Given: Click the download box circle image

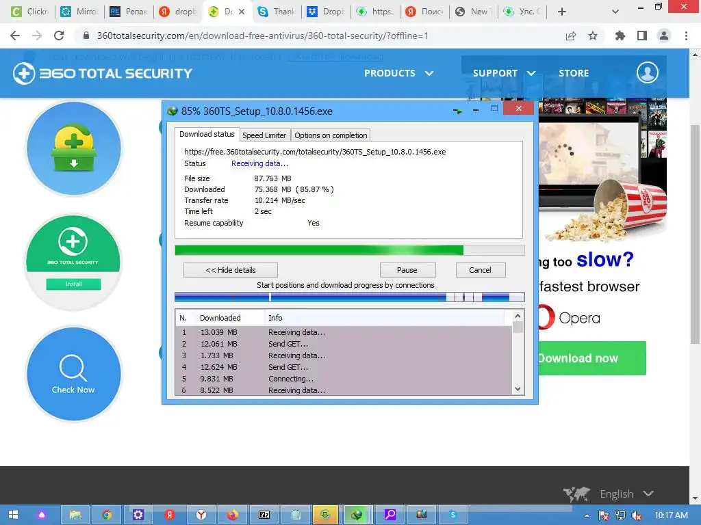Looking at the screenshot, I should [74, 148].
